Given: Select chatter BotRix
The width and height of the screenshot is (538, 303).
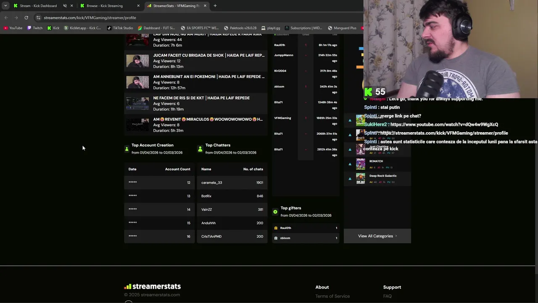Looking at the screenshot, I should point(206,196).
